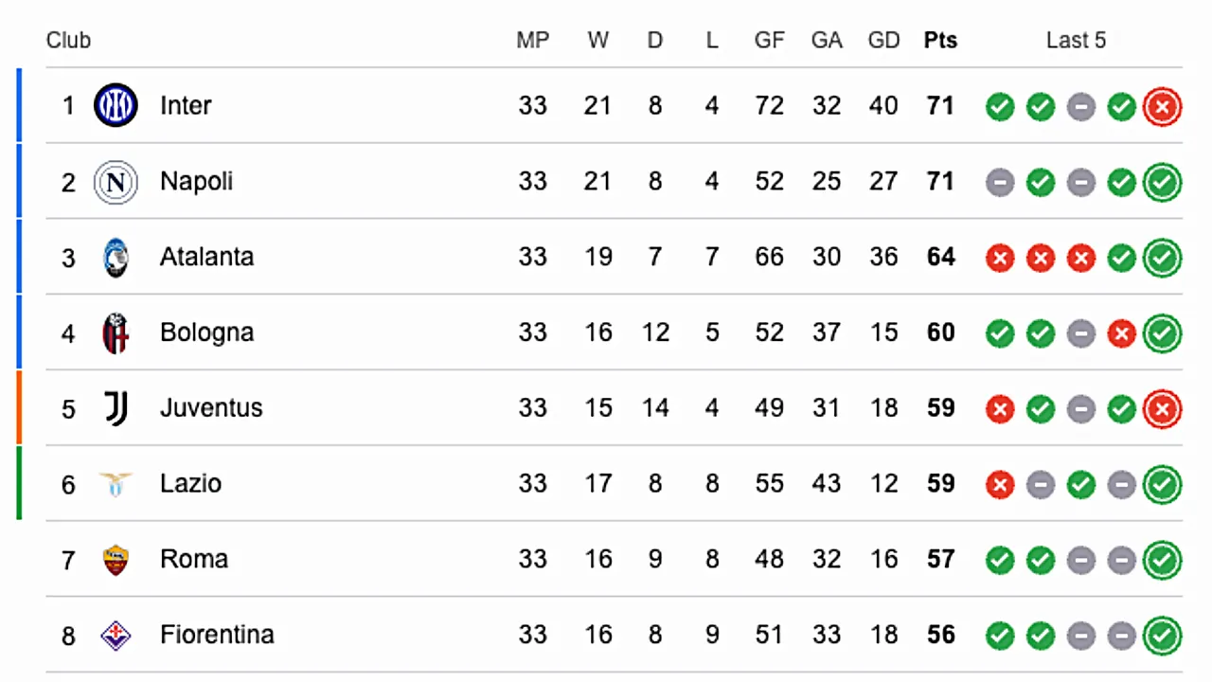Image resolution: width=1212 pixels, height=682 pixels.
Task: Click Atalanta's first red loss icon in Last 5
Action: [1000, 259]
